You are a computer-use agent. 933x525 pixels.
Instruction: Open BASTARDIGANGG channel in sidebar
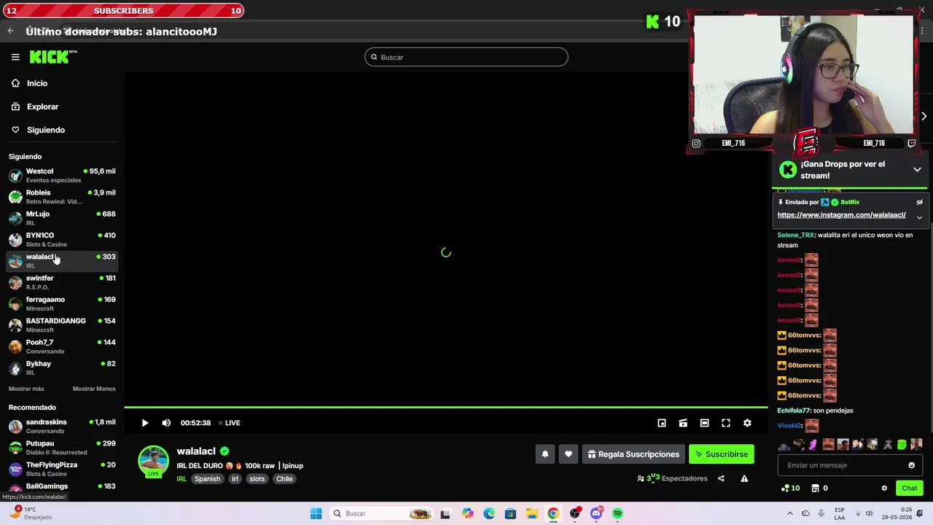(x=62, y=324)
